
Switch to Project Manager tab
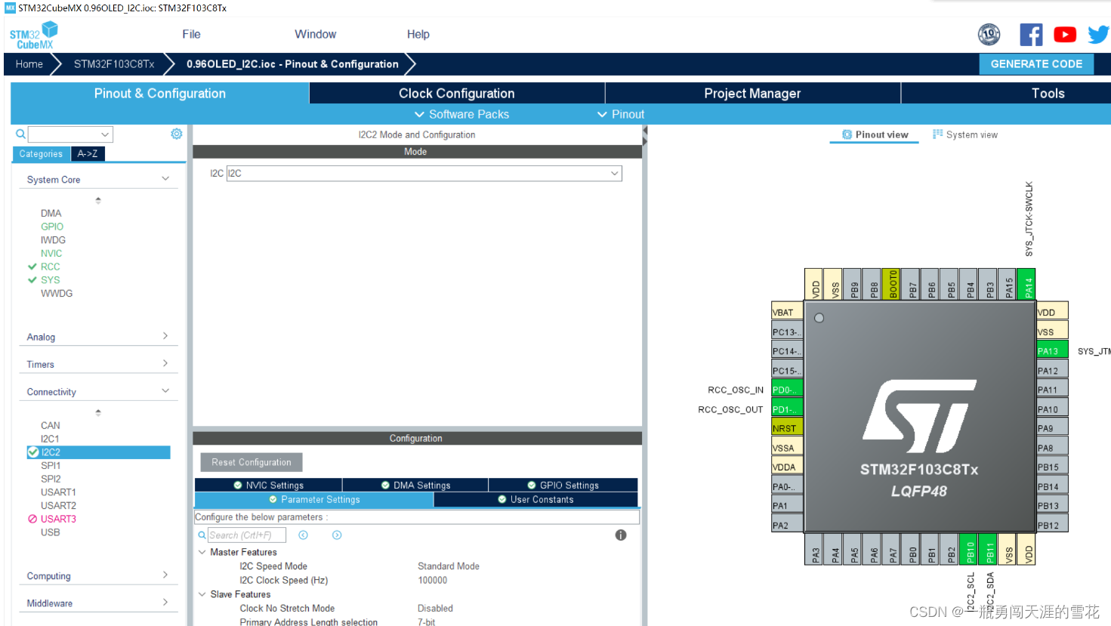pos(752,93)
